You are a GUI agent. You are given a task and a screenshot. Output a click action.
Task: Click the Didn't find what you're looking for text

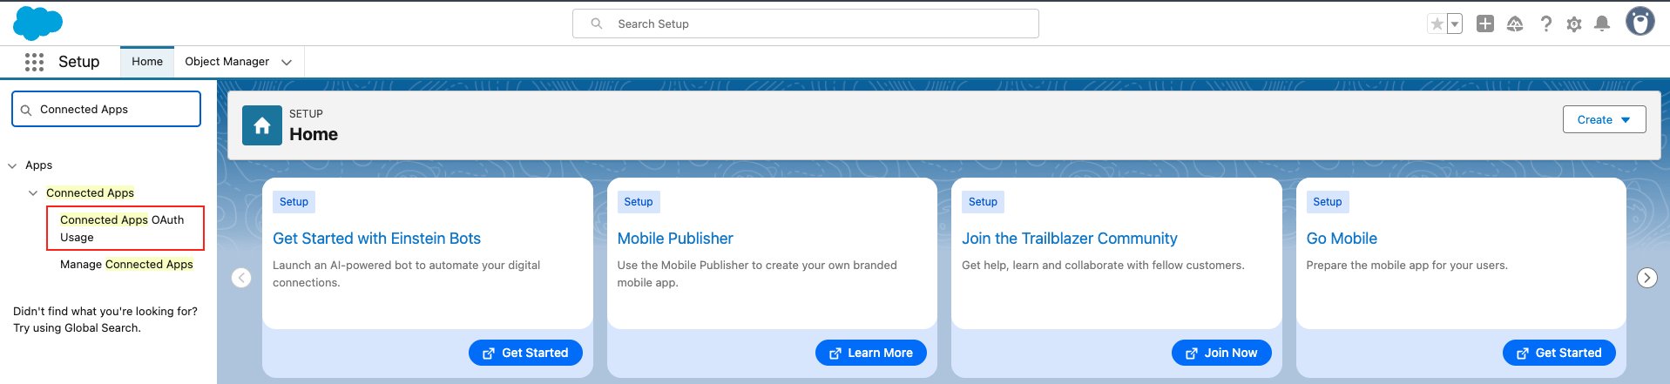(x=105, y=320)
